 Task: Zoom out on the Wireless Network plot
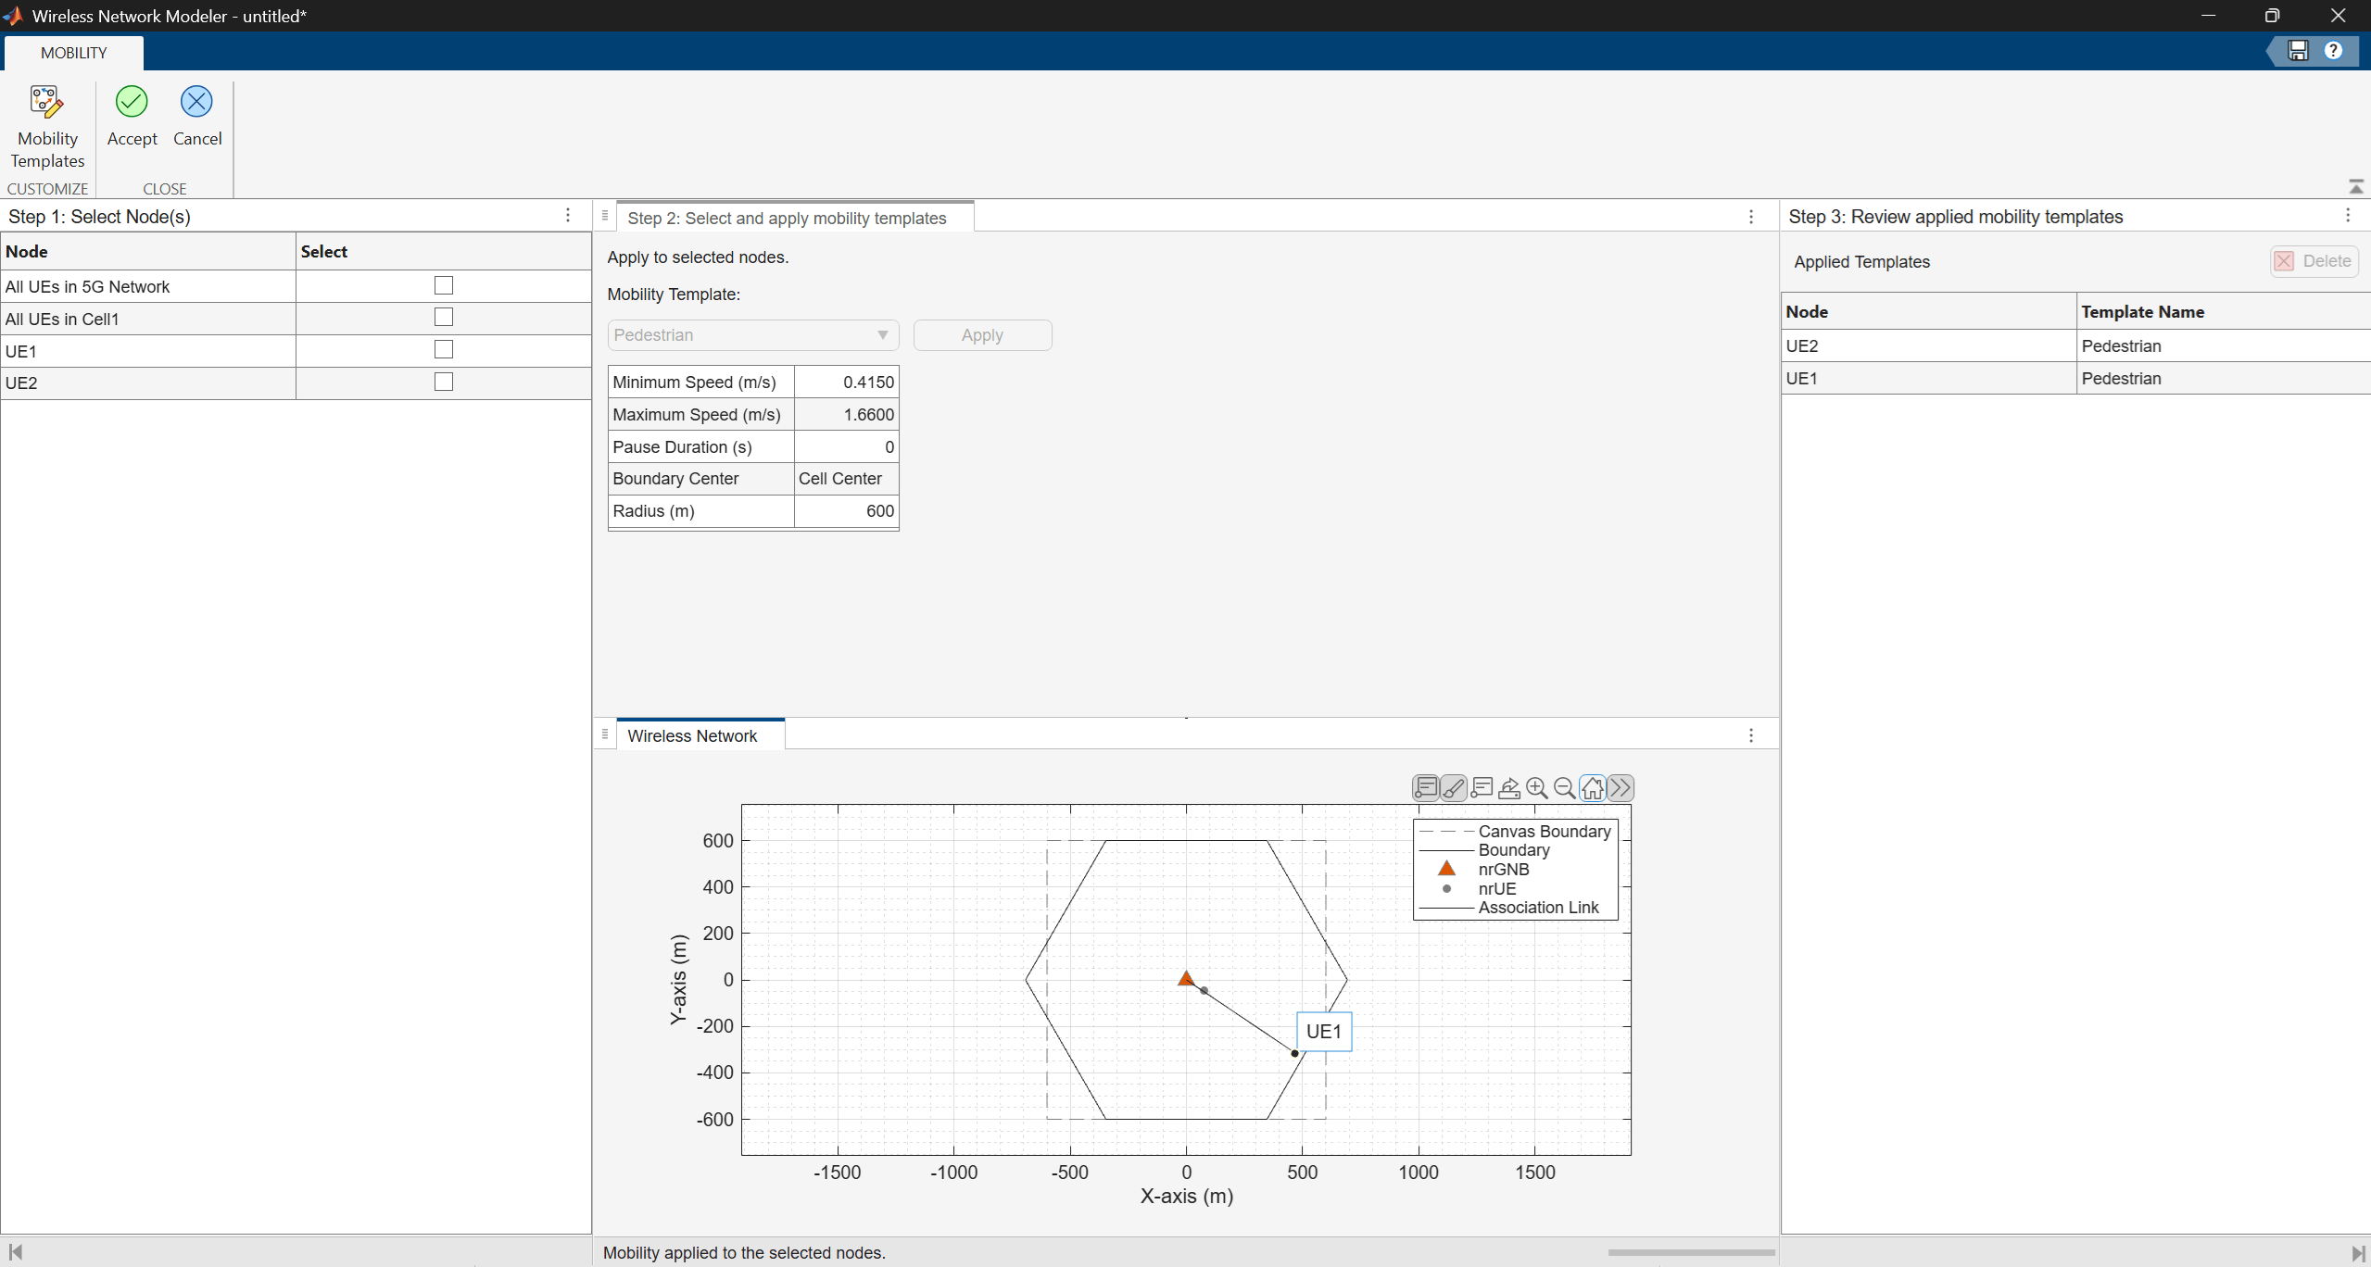click(x=1565, y=788)
